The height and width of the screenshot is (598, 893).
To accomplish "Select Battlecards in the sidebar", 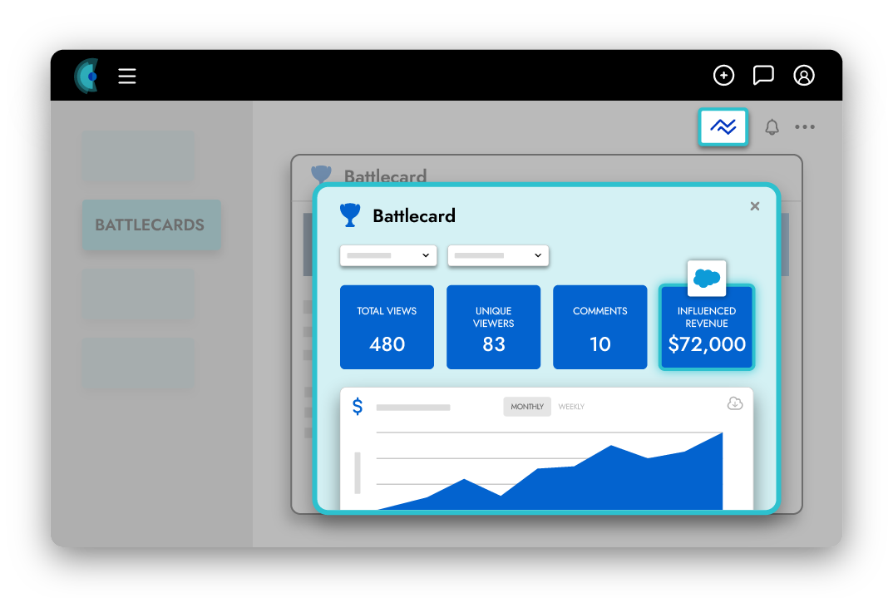I will [x=150, y=225].
